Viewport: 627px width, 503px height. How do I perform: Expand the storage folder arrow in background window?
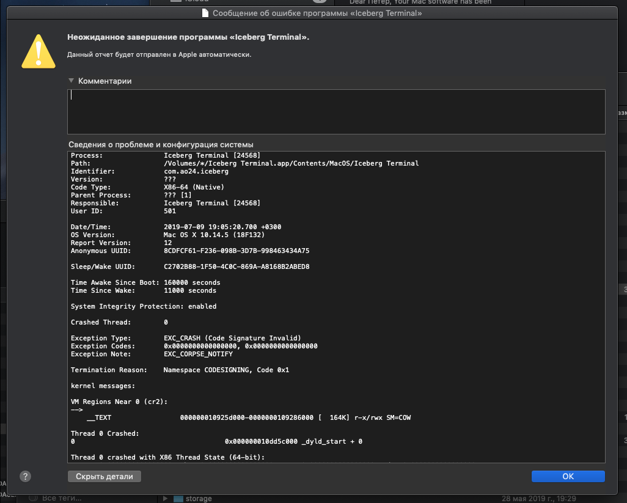click(165, 498)
